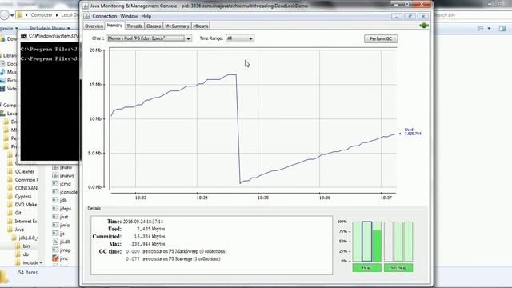Select jli.dll file icon in Explorer
Image resolution: width=512 pixels, height=288 pixels.
(x=55, y=242)
